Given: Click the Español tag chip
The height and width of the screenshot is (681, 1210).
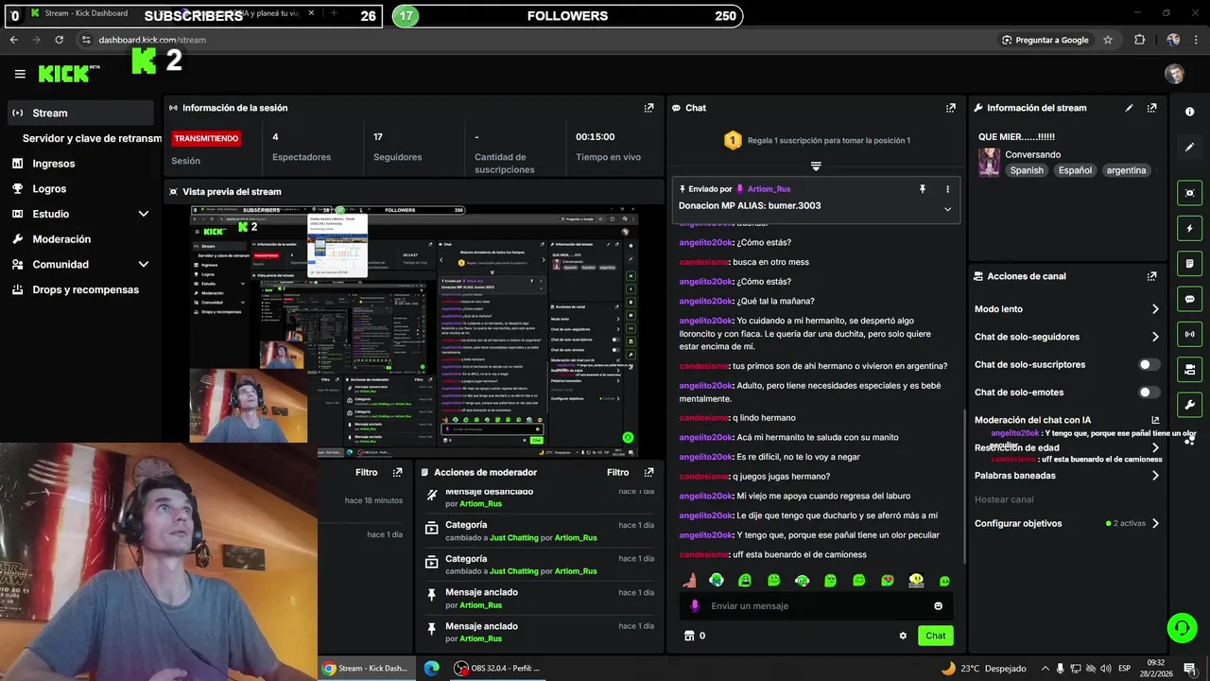Looking at the screenshot, I should [1075, 170].
